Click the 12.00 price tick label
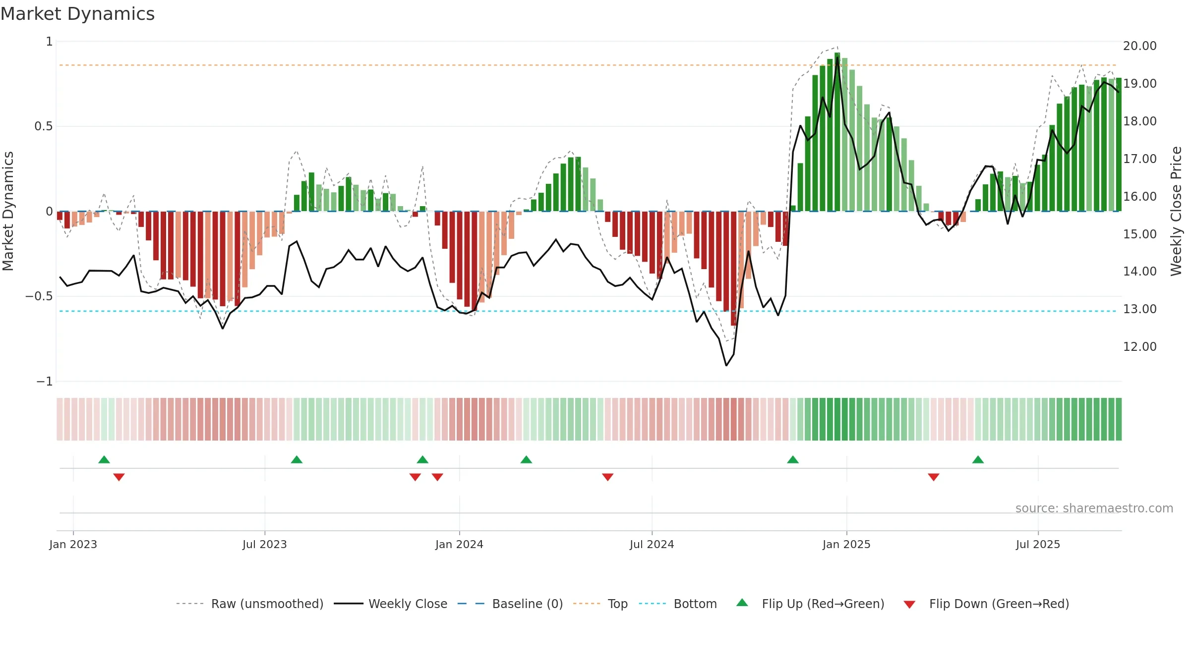This screenshot has width=1190, height=669. coord(1140,346)
